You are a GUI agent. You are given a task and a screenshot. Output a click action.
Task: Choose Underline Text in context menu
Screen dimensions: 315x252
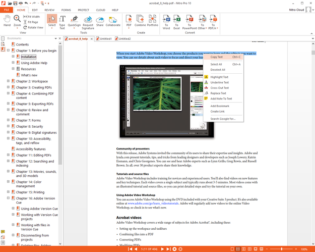coord(223,82)
